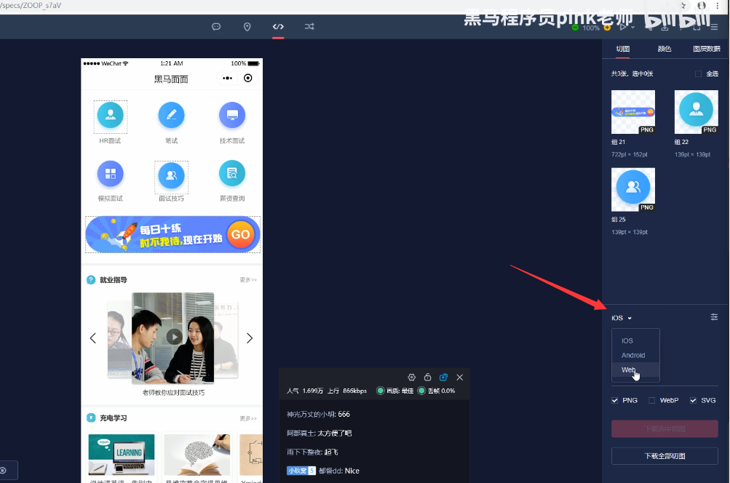Enable the WebP format checkbox

coord(652,400)
